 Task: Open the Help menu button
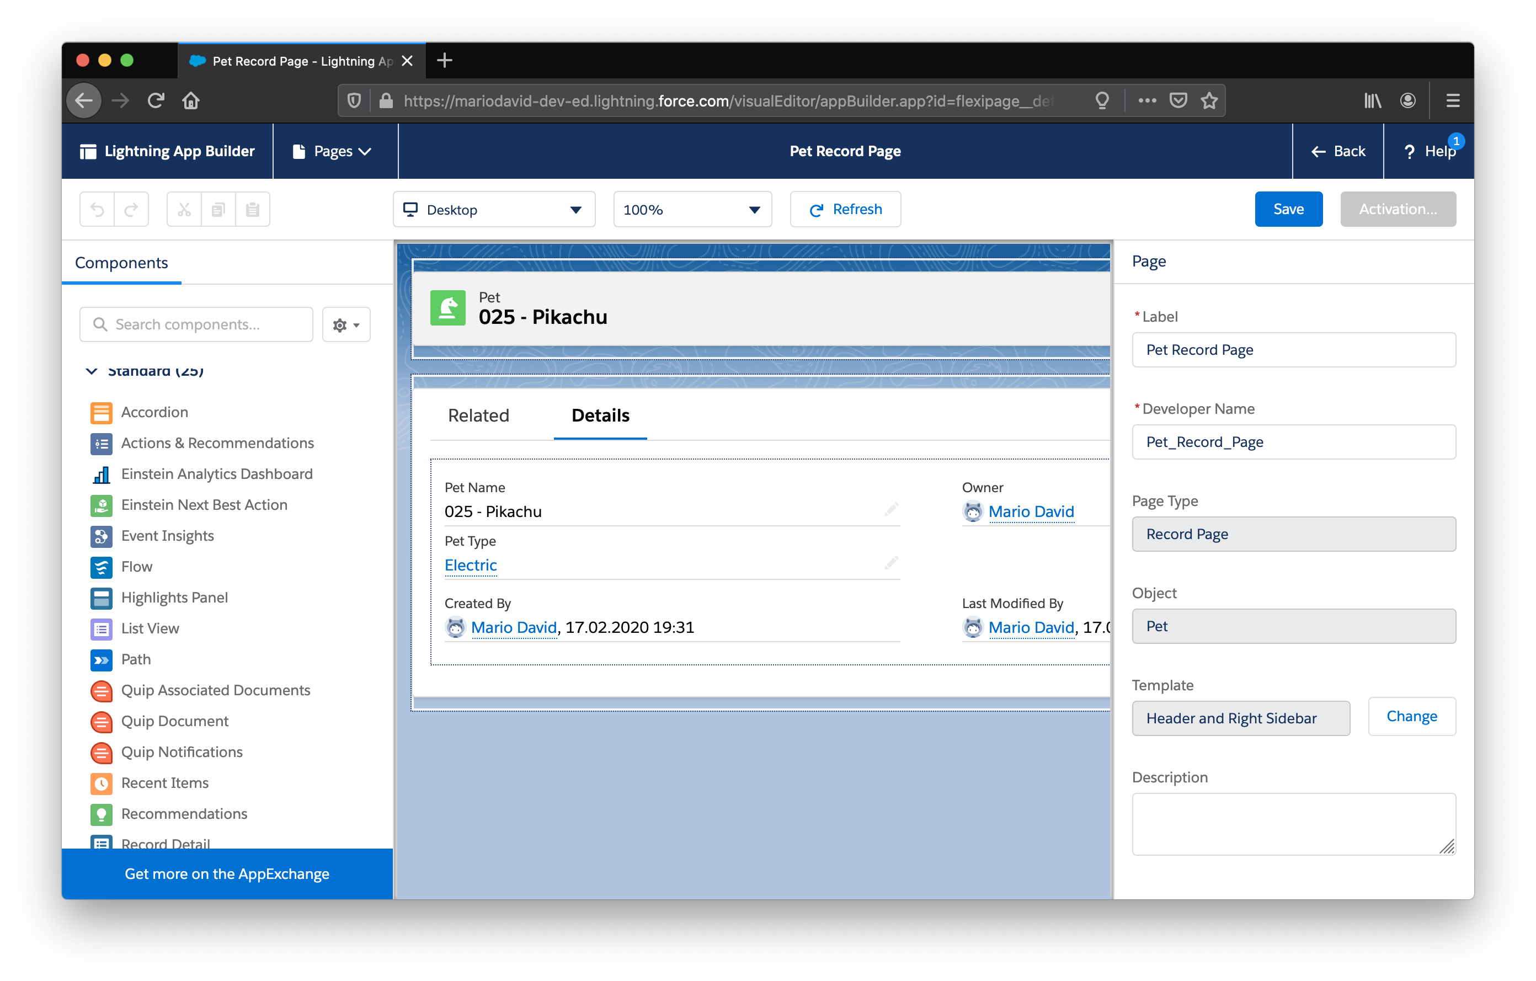tap(1429, 151)
